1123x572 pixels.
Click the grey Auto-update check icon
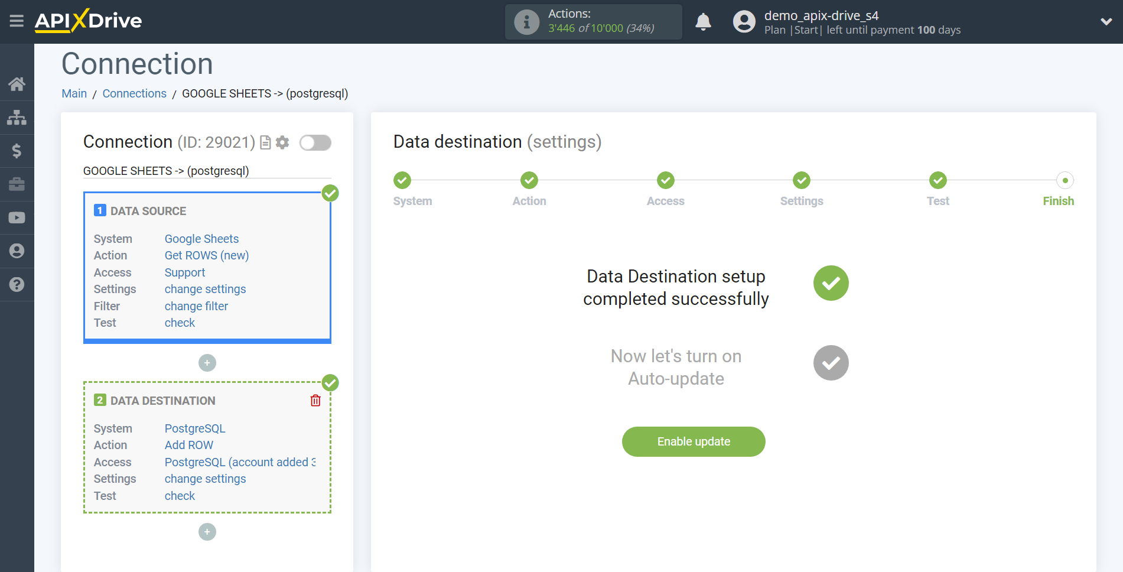click(831, 363)
